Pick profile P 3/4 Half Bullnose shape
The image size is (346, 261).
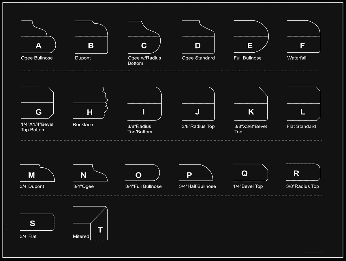[x=196, y=173]
